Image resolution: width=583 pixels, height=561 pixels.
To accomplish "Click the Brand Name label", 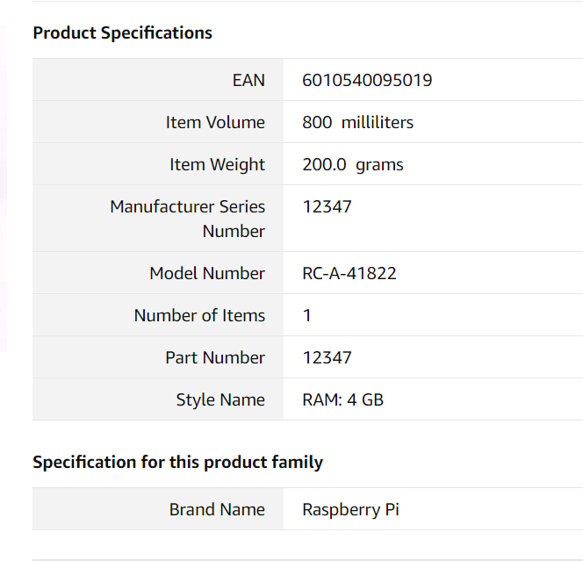I will [217, 509].
